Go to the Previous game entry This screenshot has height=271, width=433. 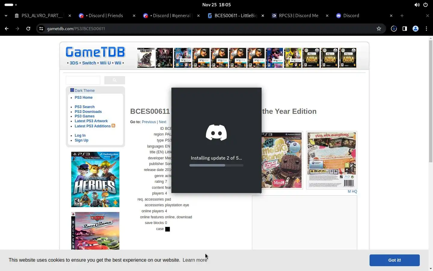149,122
